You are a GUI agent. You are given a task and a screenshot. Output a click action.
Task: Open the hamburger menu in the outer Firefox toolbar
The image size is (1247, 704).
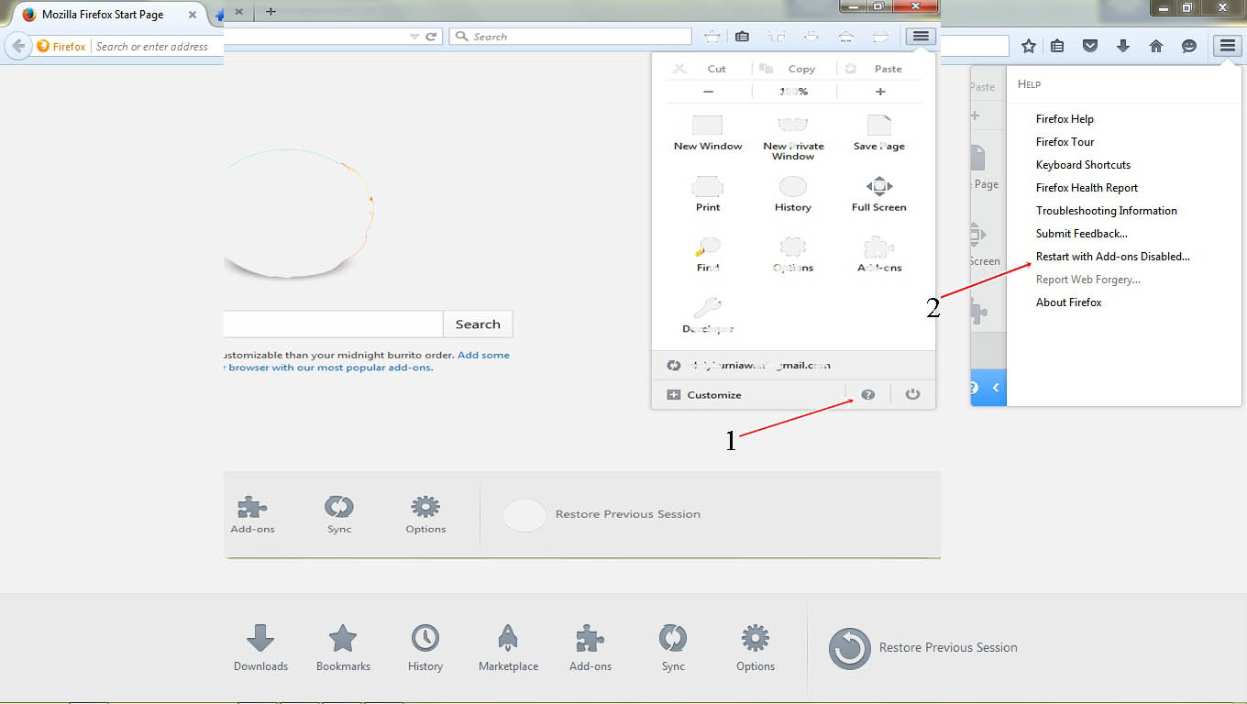click(x=1227, y=46)
